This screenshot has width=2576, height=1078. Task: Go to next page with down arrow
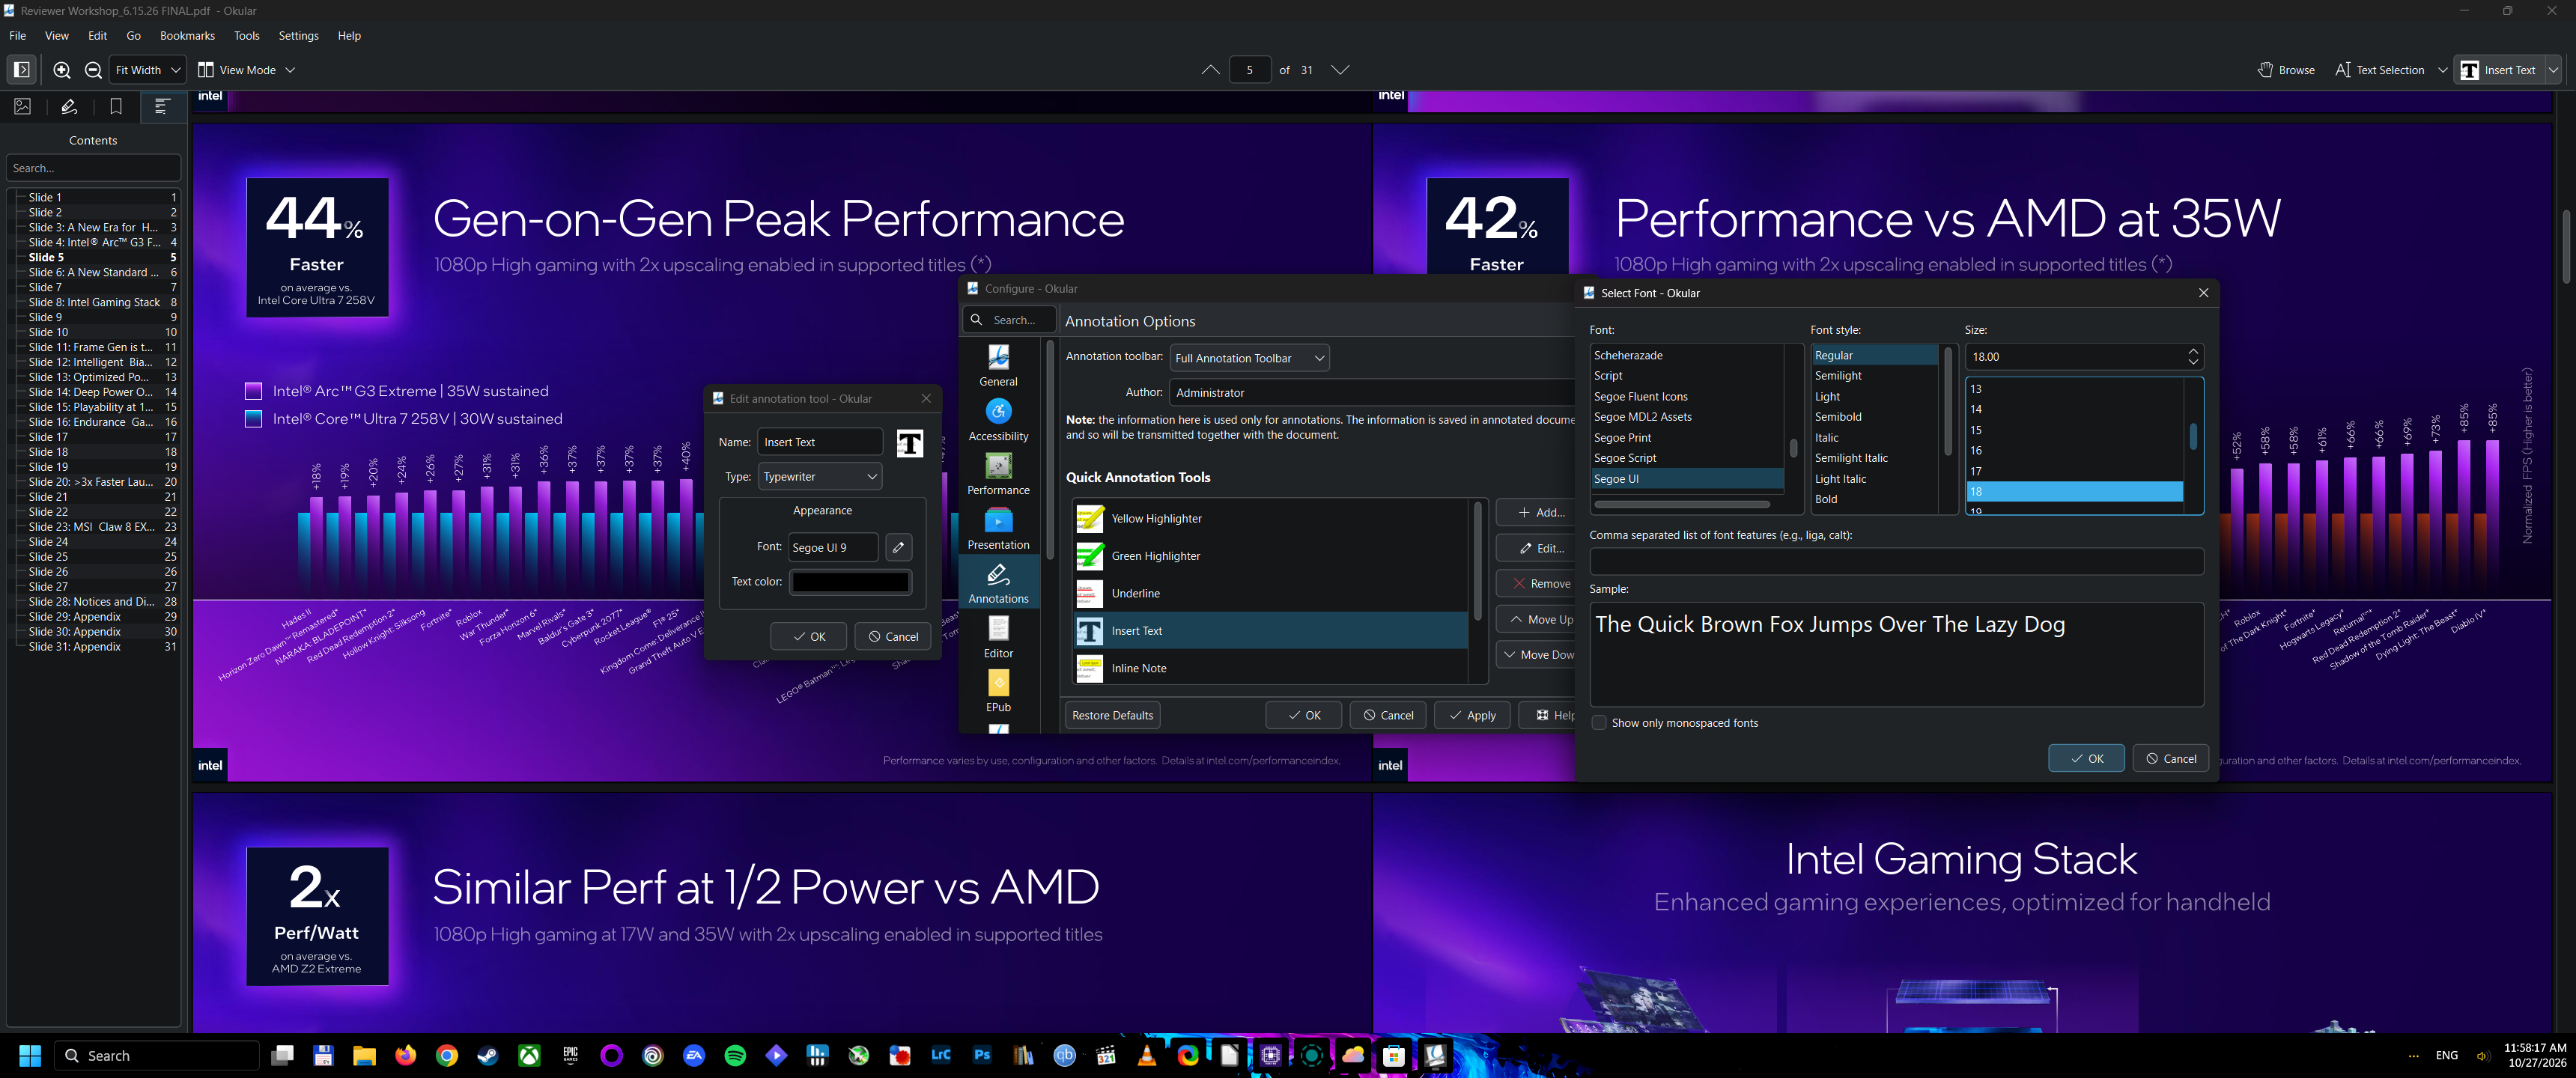click(x=1340, y=70)
